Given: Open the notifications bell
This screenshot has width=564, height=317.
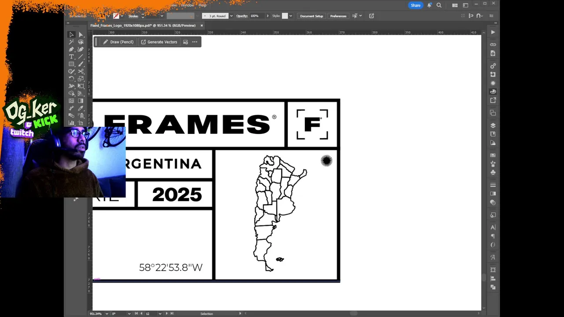Looking at the screenshot, I should [429, 5].
